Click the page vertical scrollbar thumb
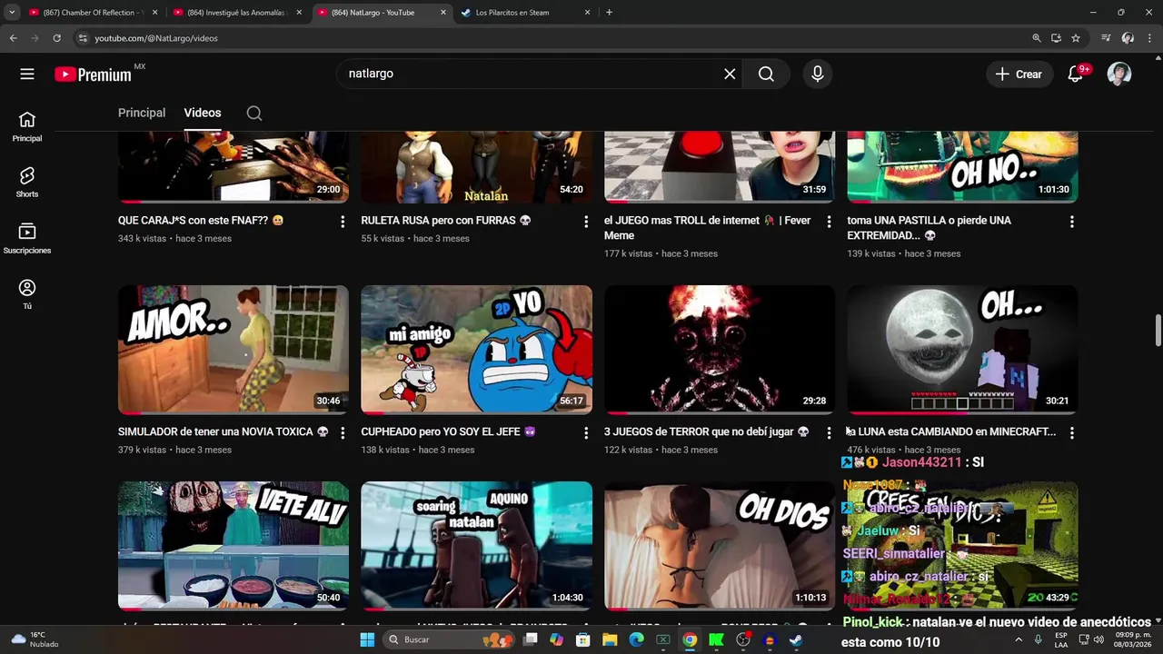Viewport: 1163px width, 654px height. click(x=1158, y=330)
